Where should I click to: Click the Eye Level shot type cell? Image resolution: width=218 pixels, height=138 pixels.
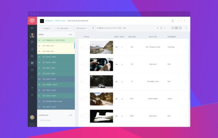[153, 116]
